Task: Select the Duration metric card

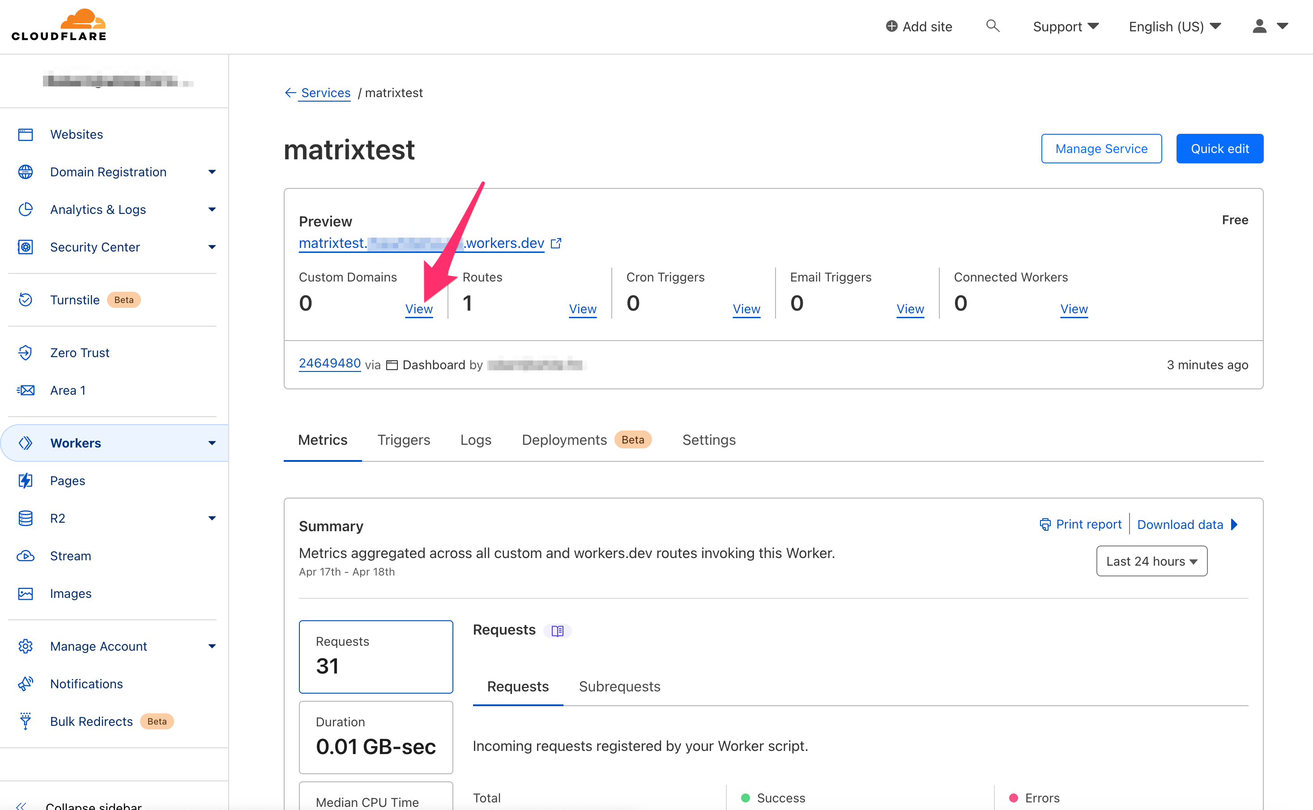Action: click(x=375, y=737)
